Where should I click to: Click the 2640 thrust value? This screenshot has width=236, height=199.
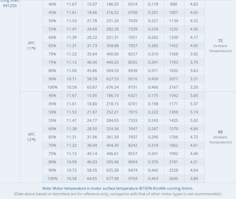(174, 179)
